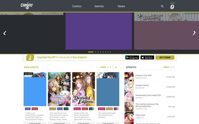
Task: Click 'Solo adventurer and hero Leon' description
Action: click(59, 116)
